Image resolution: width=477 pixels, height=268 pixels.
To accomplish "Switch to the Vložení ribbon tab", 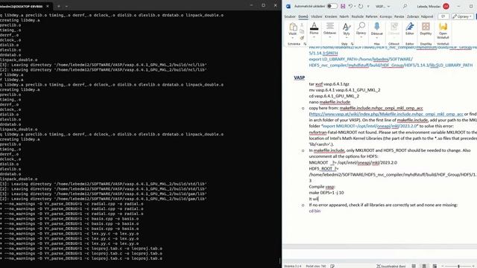I will [316, 16].
